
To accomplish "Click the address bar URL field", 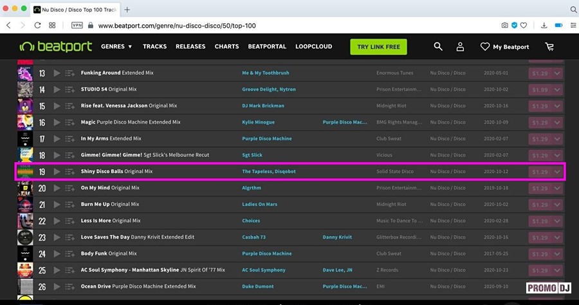I will coord(257,25).
